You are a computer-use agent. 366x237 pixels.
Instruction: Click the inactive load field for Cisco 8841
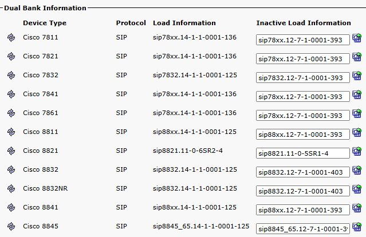[x=303, y=210]
